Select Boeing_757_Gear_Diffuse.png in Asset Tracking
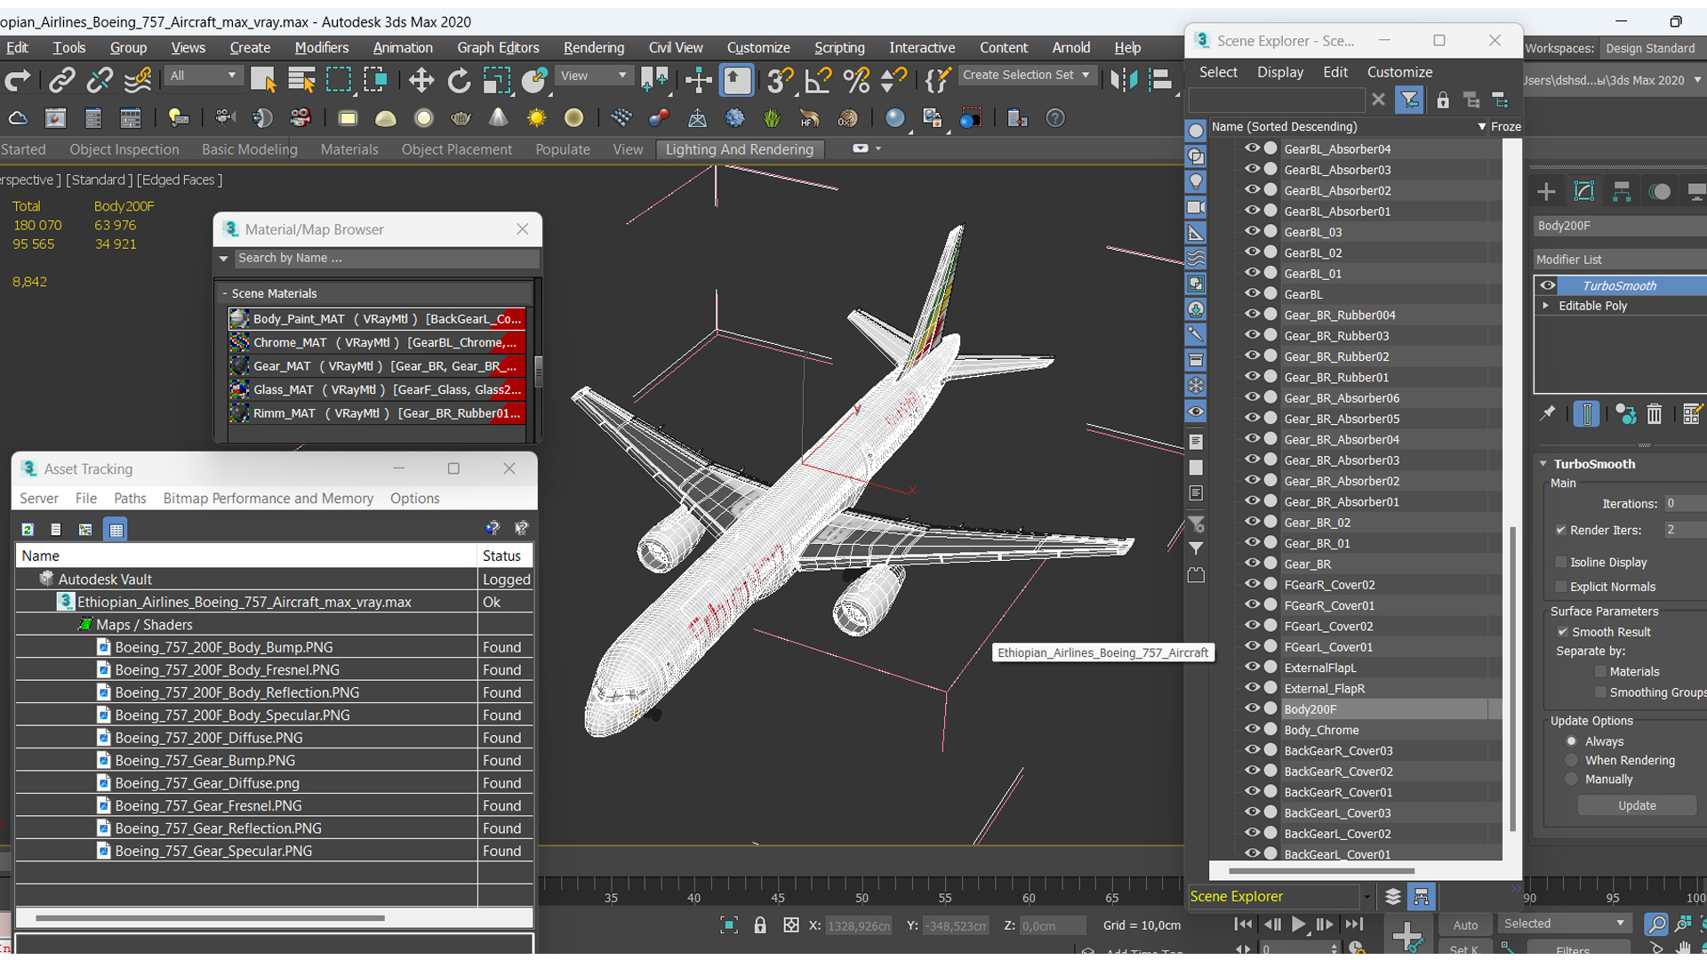This screenshot has width=1707, height=960. pos(206,783)
